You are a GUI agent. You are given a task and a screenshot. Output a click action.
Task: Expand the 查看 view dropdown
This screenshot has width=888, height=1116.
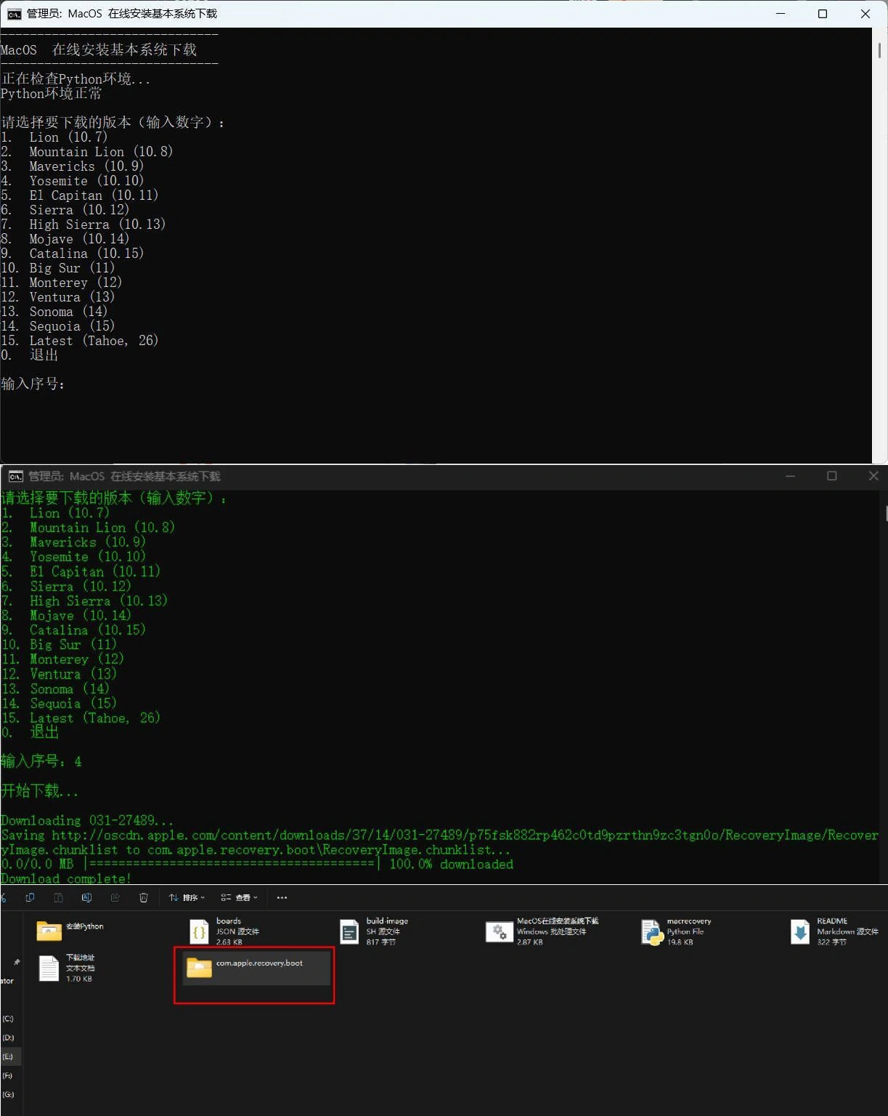(x=240, y=897)
